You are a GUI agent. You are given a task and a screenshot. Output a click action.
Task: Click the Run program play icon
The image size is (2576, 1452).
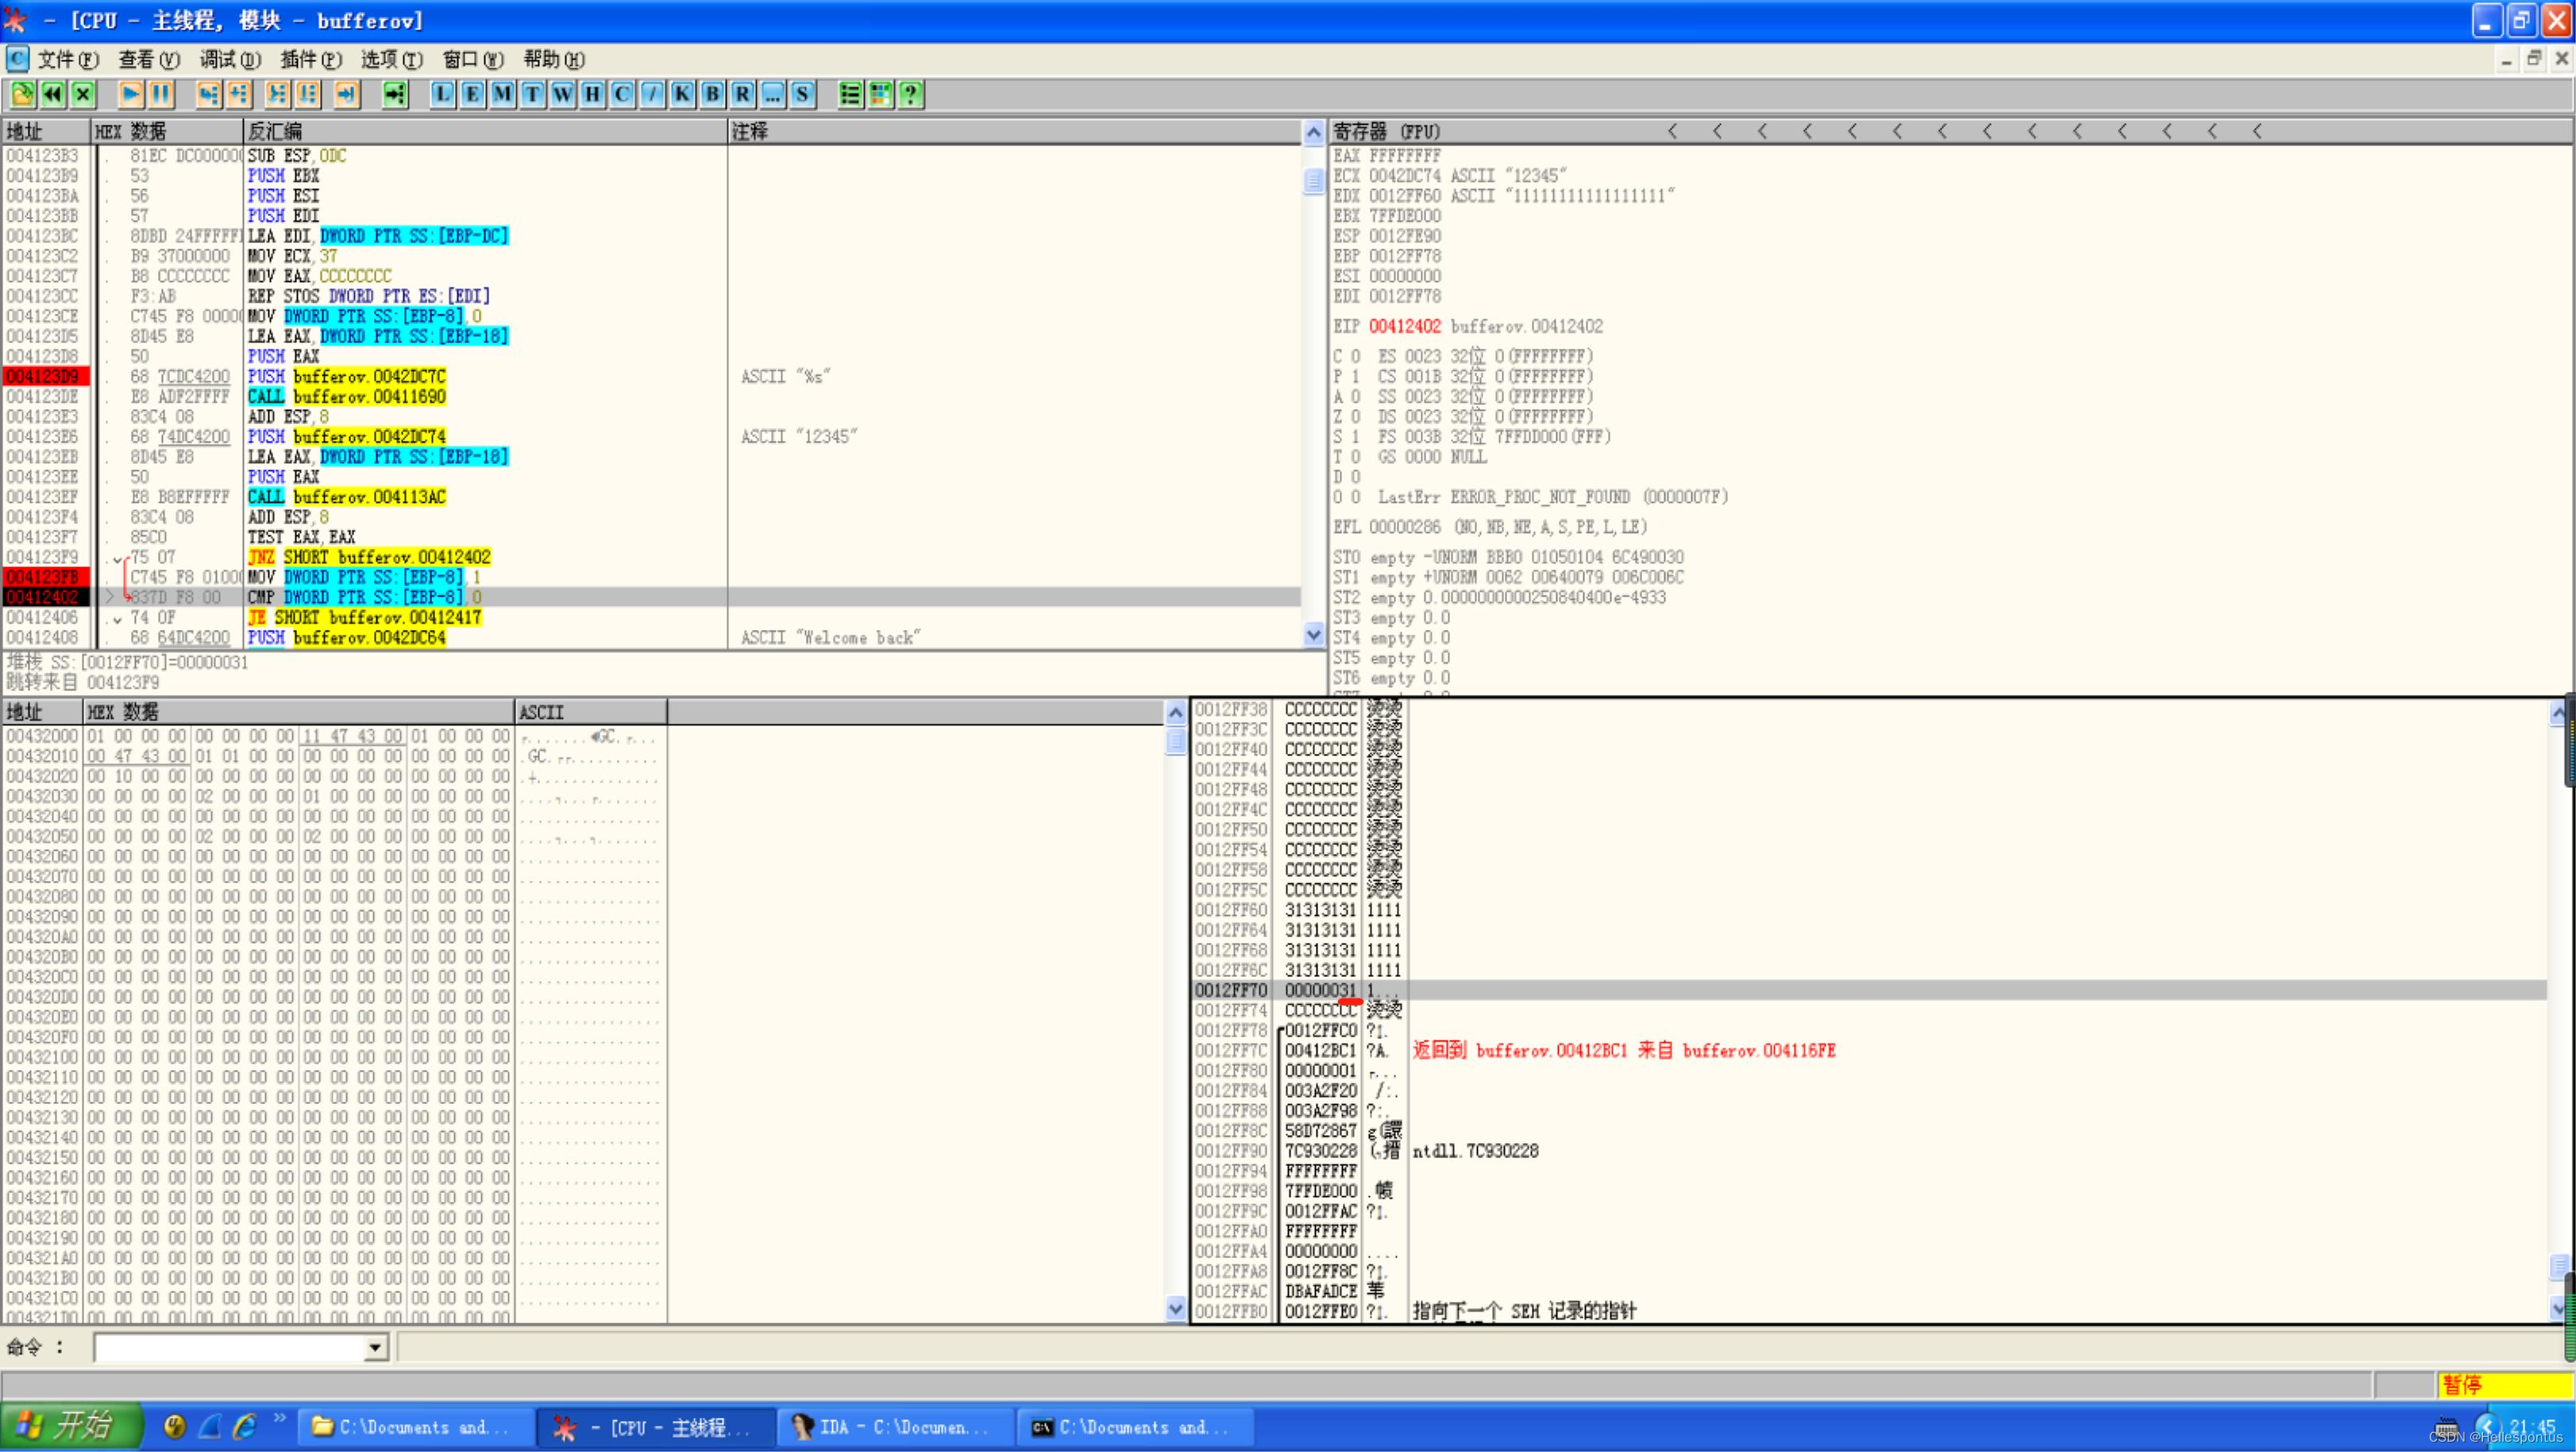coord(130,94)
